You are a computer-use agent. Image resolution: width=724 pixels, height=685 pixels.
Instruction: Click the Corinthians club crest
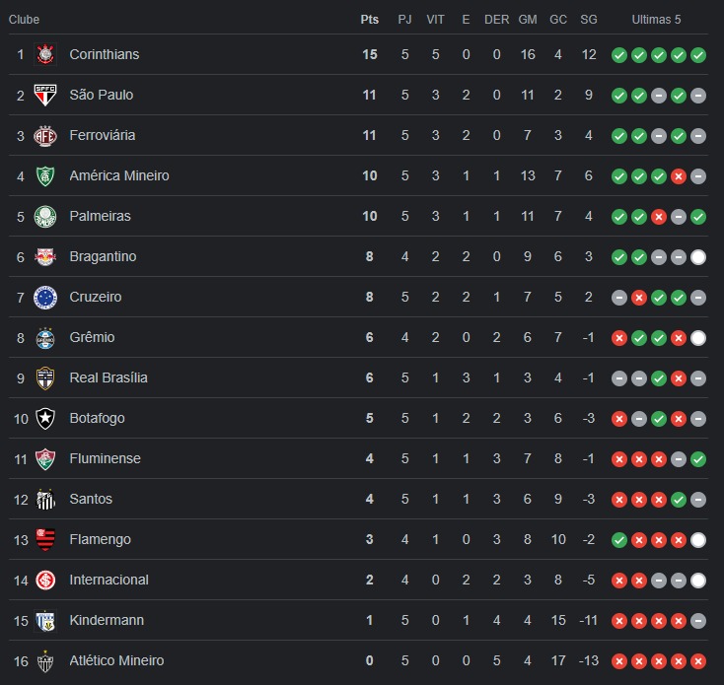(45, 54)
